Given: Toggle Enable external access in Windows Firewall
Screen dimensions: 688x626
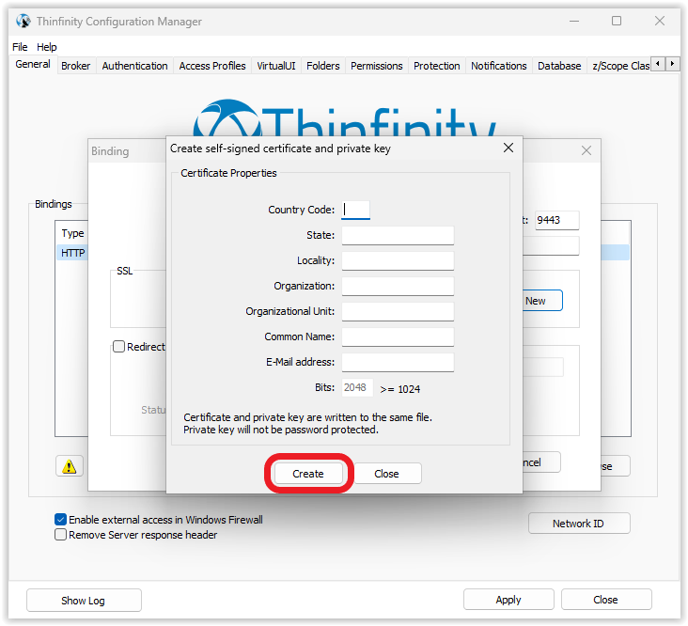Looking at the screenshot, I should [60, 520].
